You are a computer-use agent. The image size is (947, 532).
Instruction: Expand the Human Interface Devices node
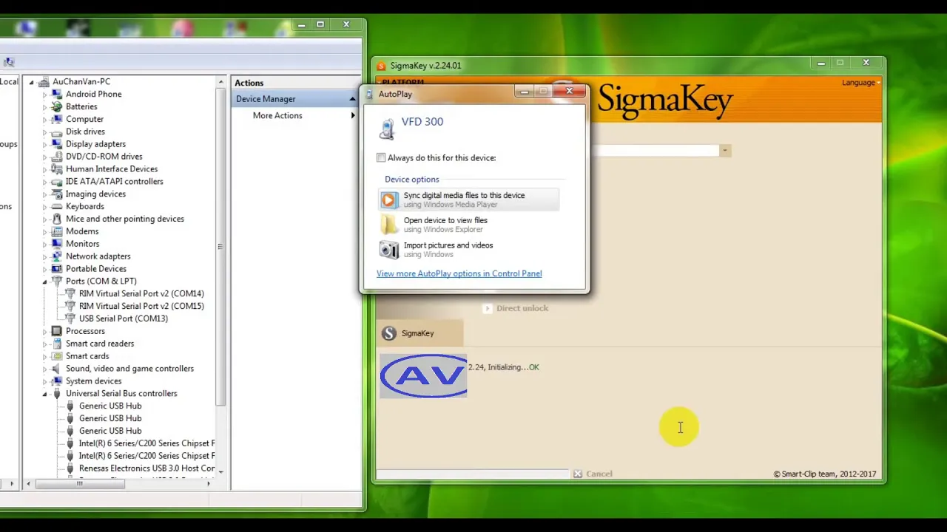pyautogui.click(x=44, y=169)
